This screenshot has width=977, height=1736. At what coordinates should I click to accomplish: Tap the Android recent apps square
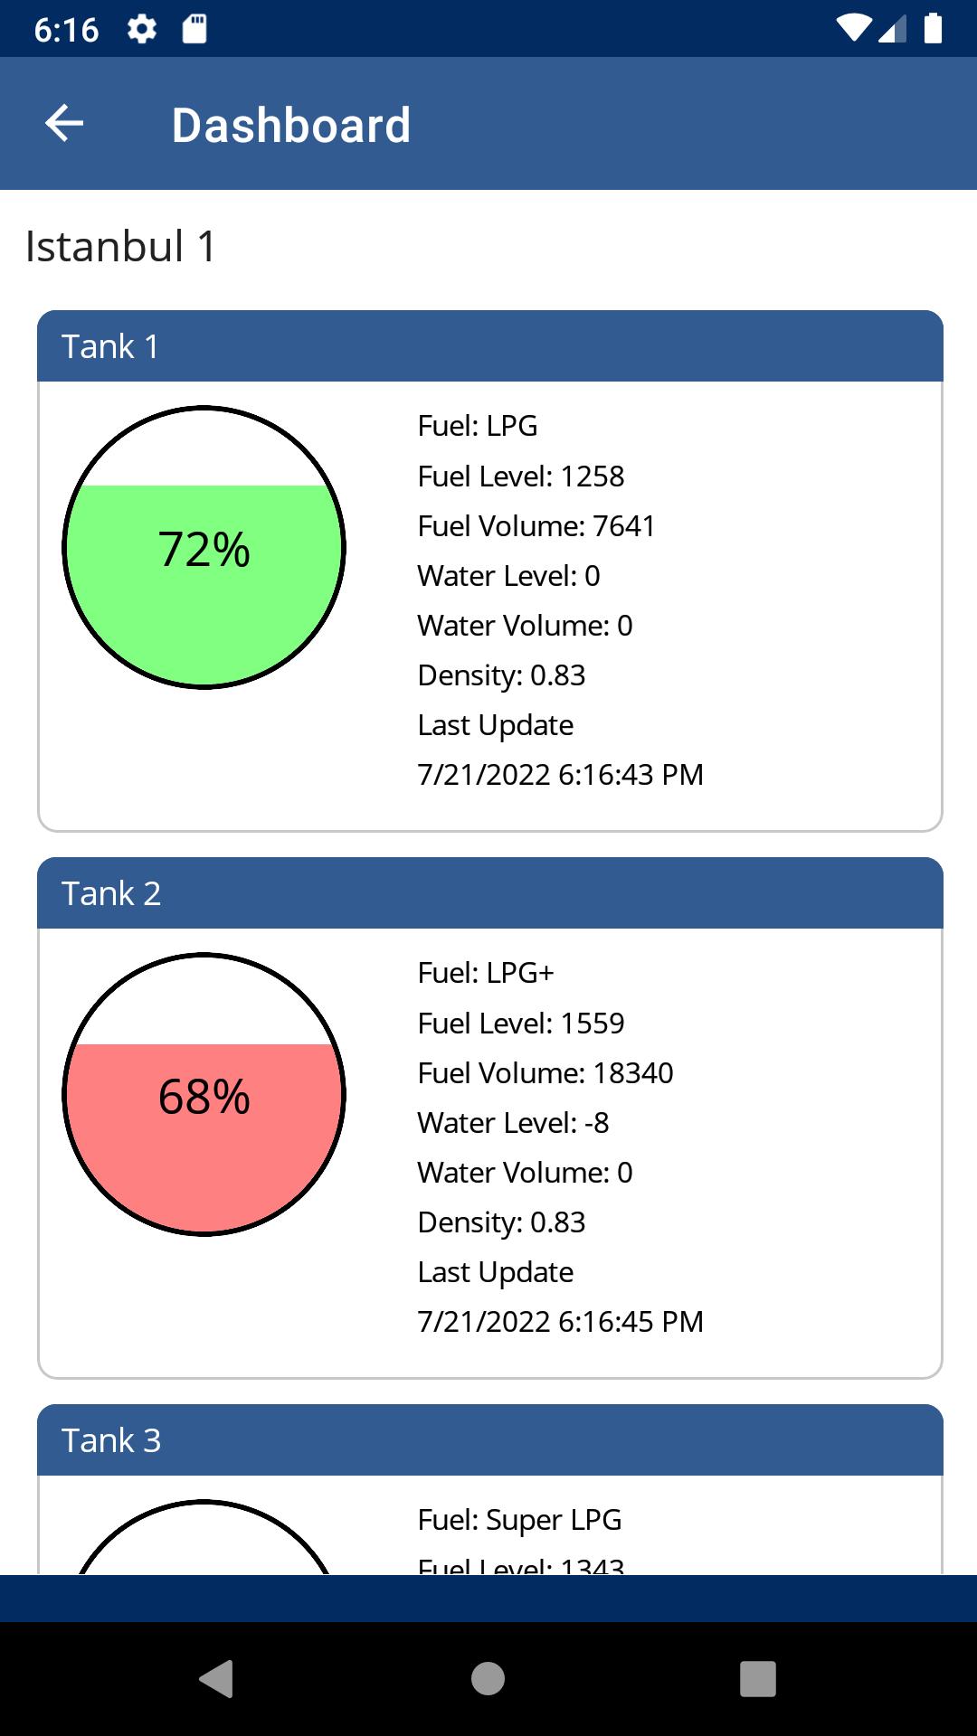(x=758, y=1679)
